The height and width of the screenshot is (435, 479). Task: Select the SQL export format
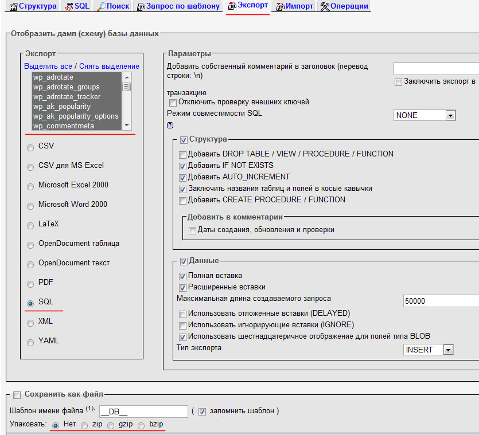click(30, 304)
